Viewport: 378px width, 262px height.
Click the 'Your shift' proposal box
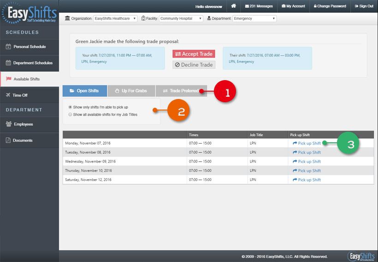pyautogui.click(x=120, y=58)
